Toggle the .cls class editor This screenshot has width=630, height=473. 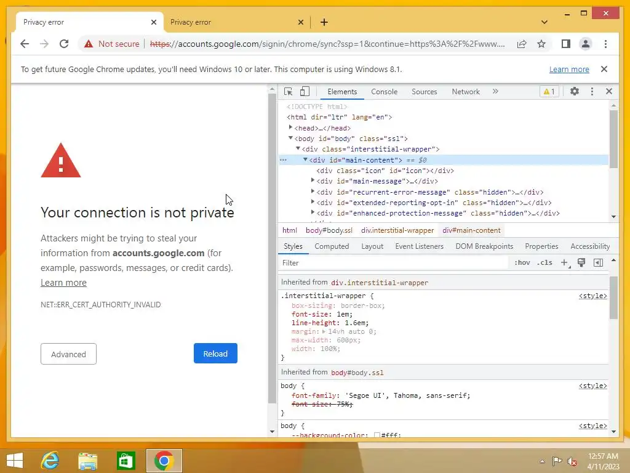[x=544, y=262]
